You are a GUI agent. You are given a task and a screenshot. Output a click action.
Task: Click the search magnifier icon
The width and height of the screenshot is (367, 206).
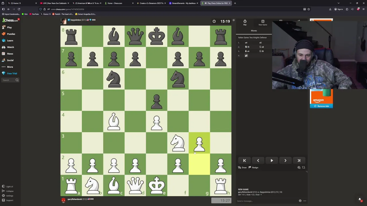click(17, 80)
